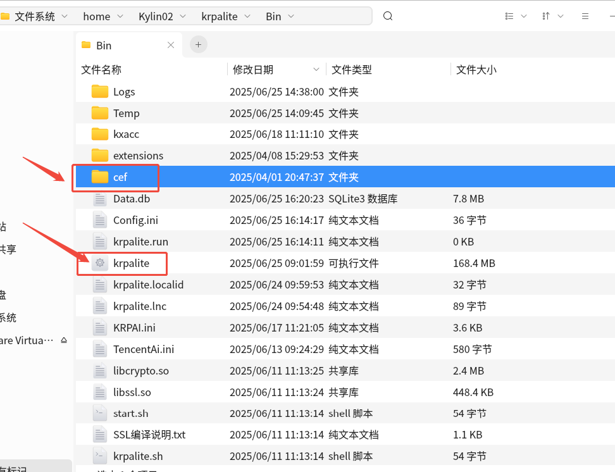
Task: Open the view mode dropdown arrow
Action: click(524, 16)
